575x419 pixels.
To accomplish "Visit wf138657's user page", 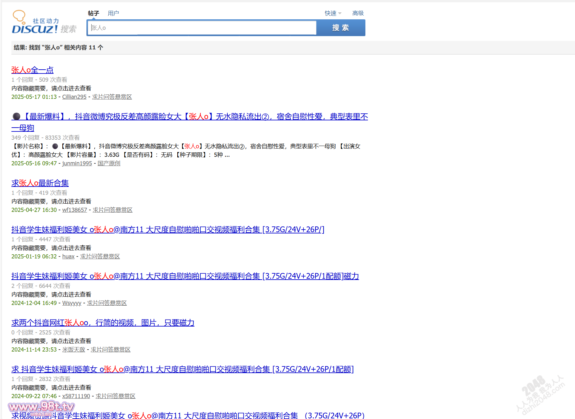I will pos(74,210).
